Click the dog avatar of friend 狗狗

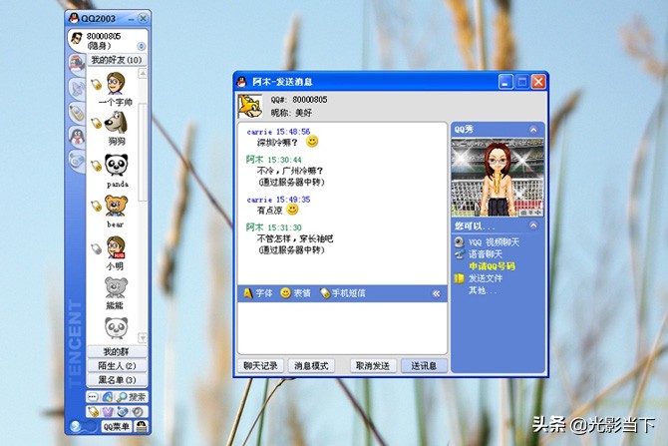click(x=116, y=123)
